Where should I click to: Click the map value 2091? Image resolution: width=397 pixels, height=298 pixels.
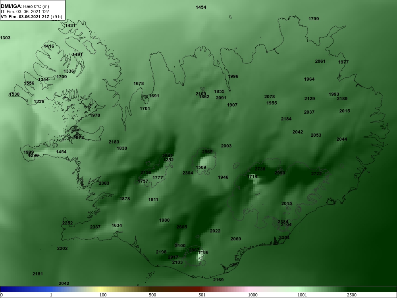point(221,98)
